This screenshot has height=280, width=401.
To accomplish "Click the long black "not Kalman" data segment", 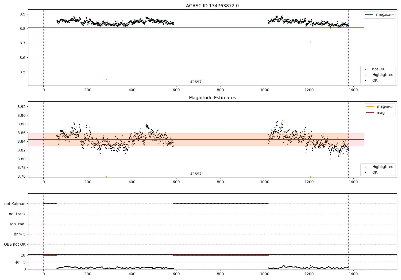I will [221, 203].
